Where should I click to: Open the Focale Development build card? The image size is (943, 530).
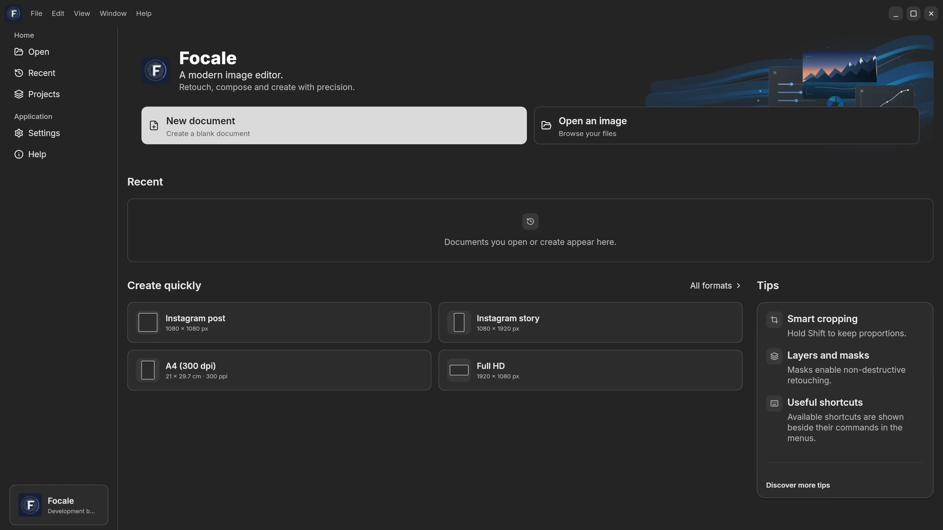click(59, 505)
